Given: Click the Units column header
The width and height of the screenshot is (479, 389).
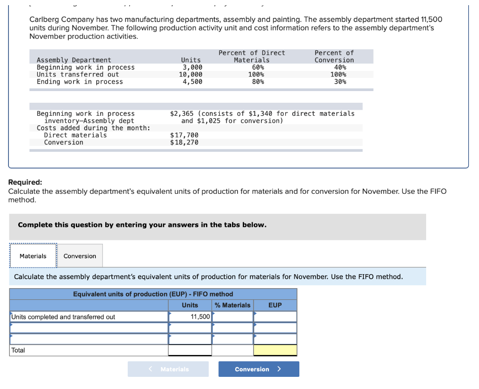Looking at the screenshot, I should (x=189, y=305).
